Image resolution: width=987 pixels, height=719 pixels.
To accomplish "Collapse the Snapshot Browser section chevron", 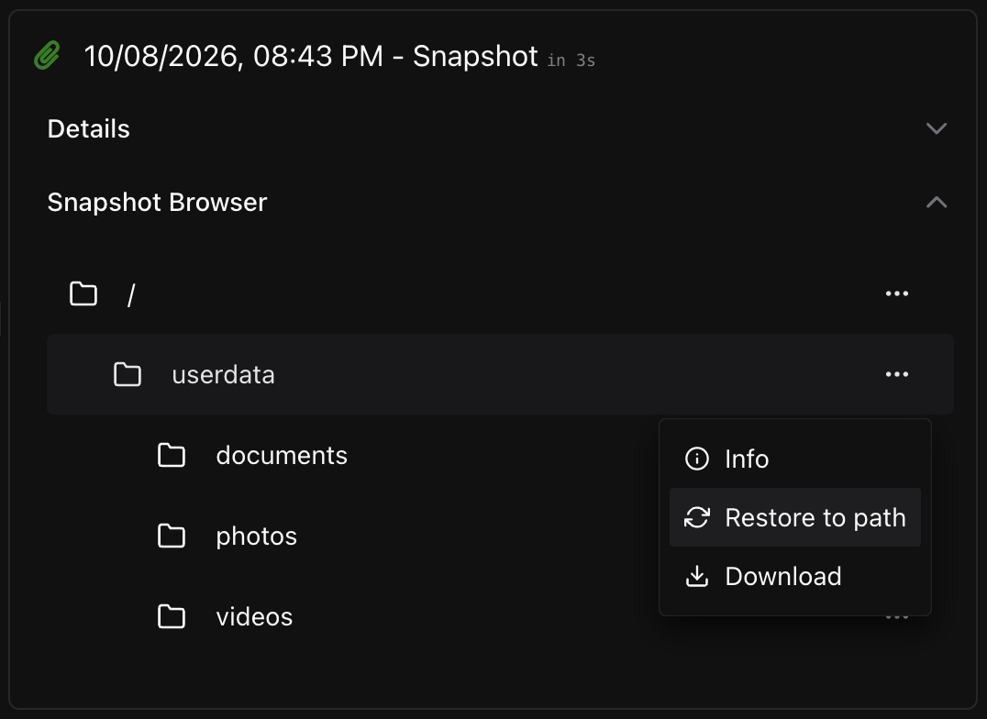I will click(x=937, y=202).
